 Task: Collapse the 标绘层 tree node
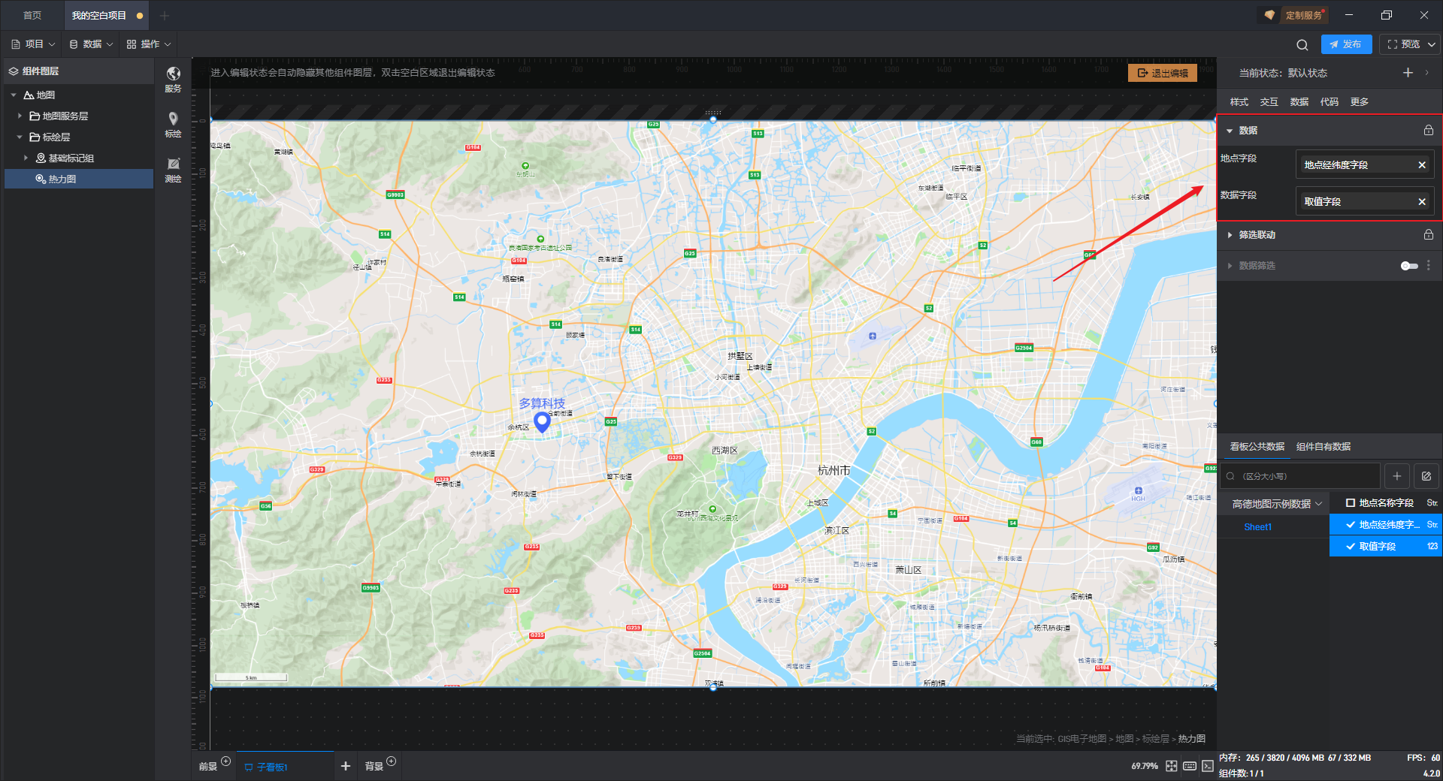tap(20, 137)
